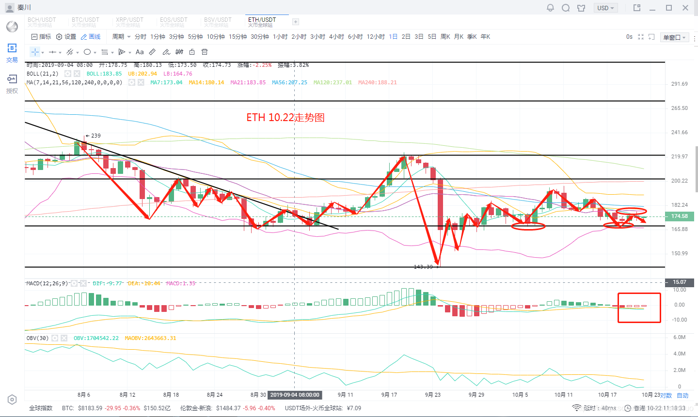Toggle 自动 auto scale
The width and height of the screenshot is (698, 417).
coord(682,396)
